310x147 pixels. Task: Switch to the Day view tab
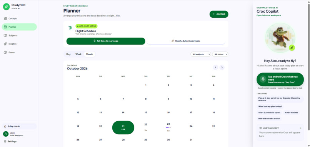(68, 54)
